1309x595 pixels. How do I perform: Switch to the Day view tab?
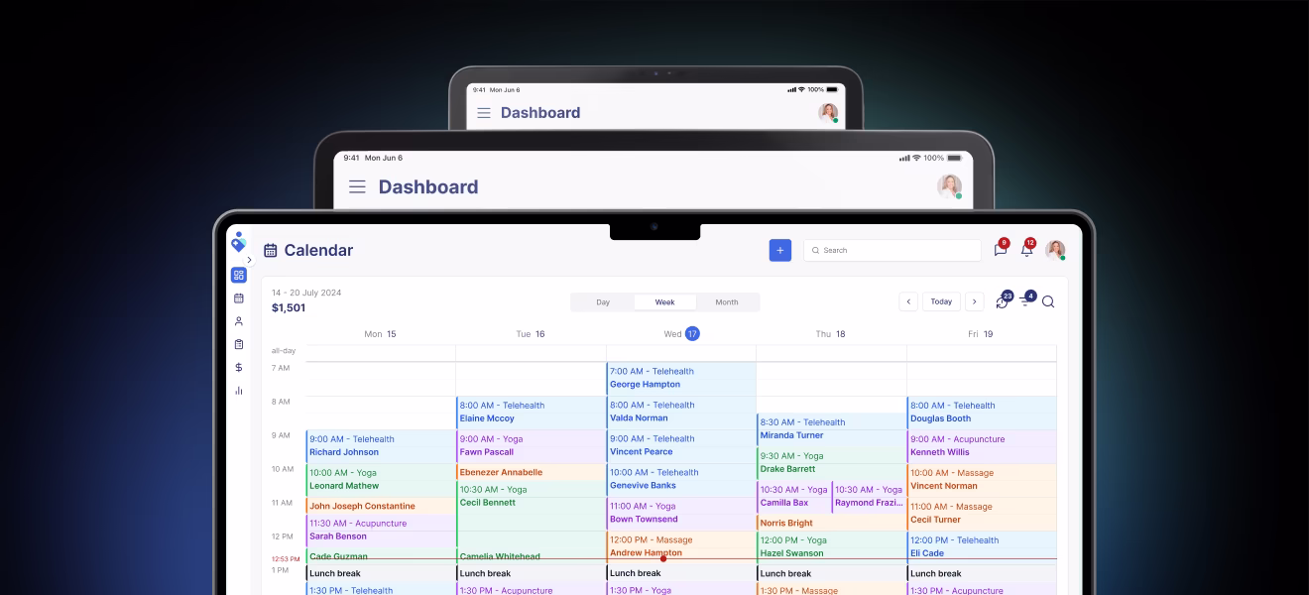603,302
